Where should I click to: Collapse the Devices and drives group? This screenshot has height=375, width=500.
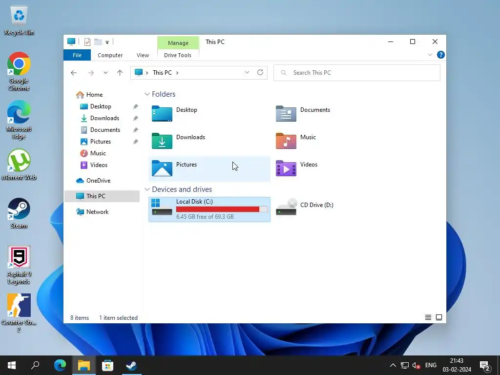pyautogui.click(x=147, y=189)
